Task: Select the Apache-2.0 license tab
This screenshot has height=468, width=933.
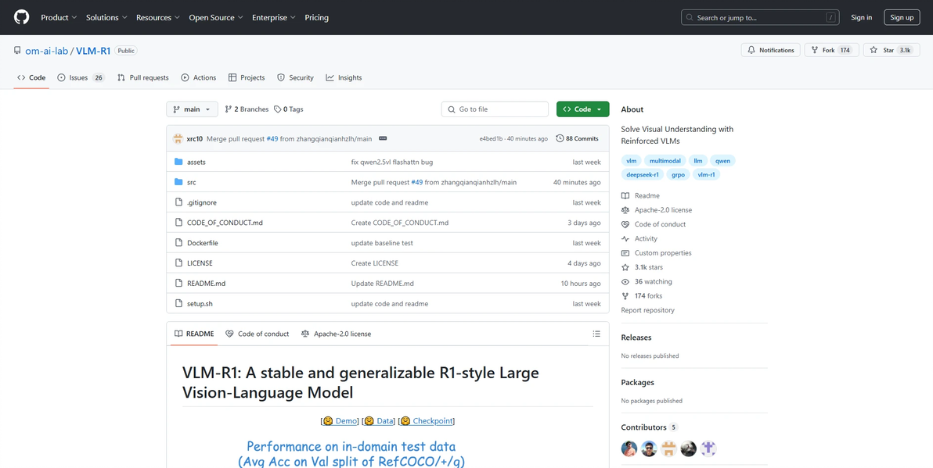Action: coord(336,334)
